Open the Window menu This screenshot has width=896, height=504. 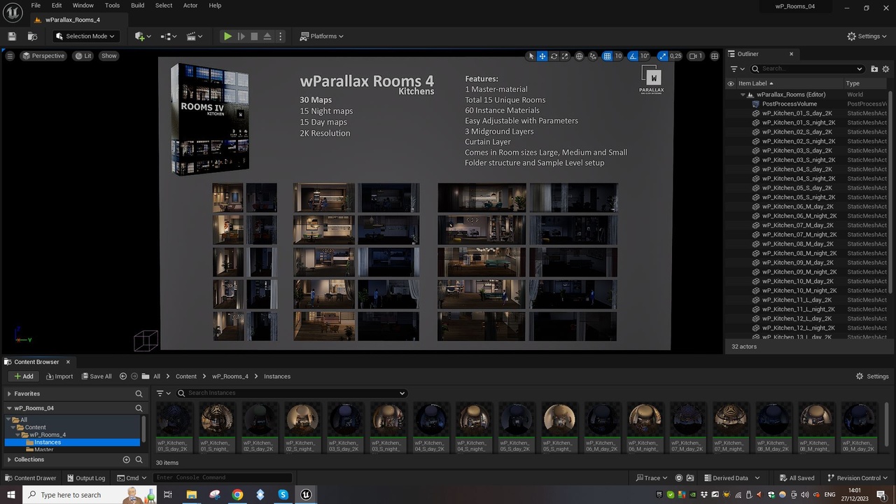point(83,6)
